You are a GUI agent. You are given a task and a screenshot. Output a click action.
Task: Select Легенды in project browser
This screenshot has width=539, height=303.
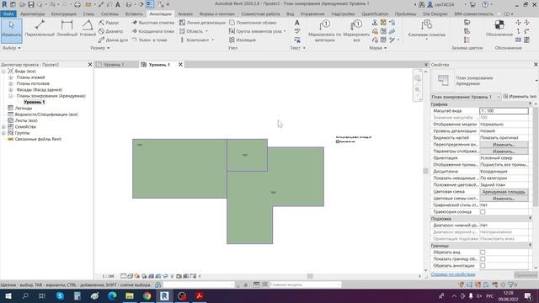24,109
